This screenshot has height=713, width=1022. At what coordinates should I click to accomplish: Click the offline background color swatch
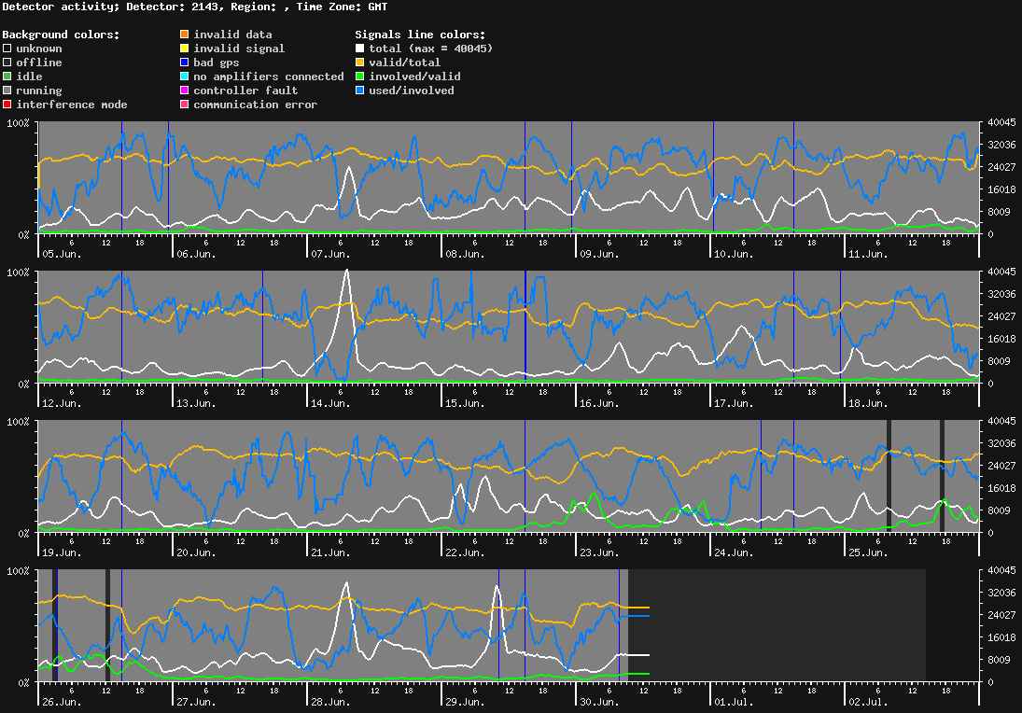coord(7,63)
